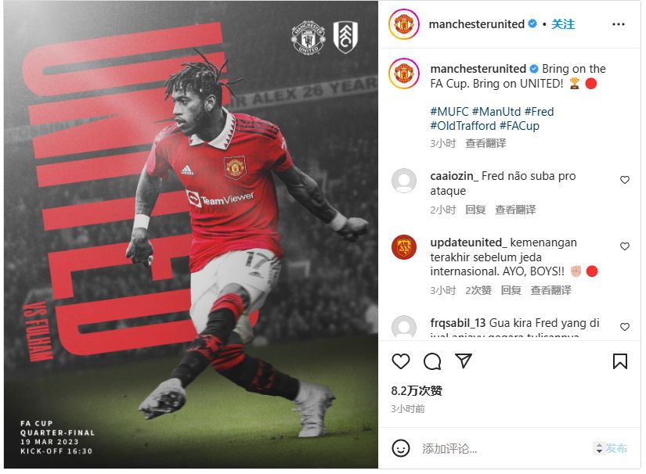
Task: View caption translation 查看翻译
Action: tap(485, 143)
